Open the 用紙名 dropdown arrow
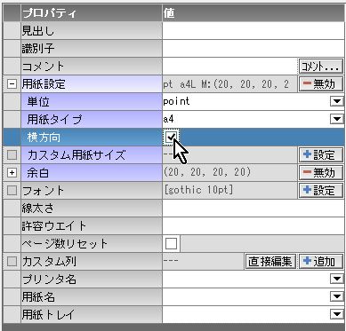 pos(337,296)
